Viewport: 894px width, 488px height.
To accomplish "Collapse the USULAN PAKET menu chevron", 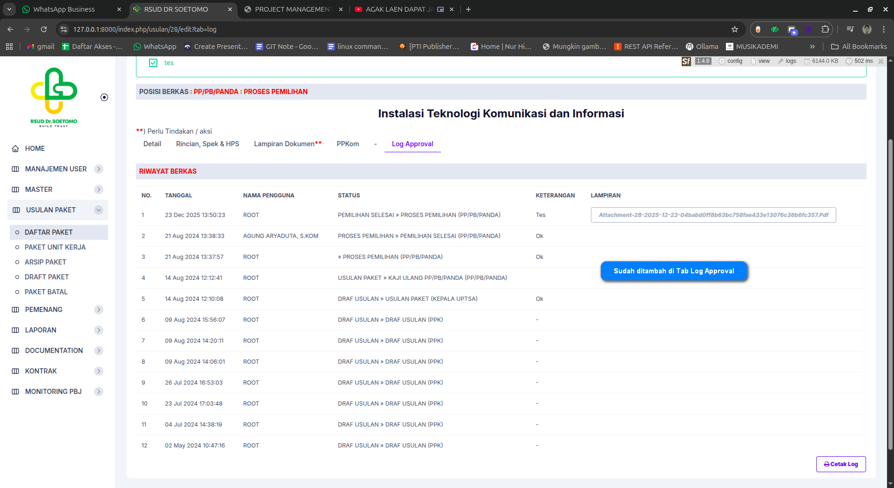I will [99, 210].
